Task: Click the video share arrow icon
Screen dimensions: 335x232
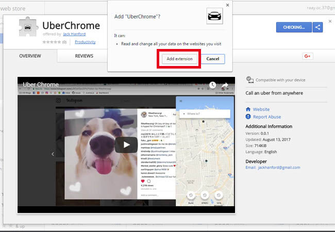Action: (x=225, y=85)
